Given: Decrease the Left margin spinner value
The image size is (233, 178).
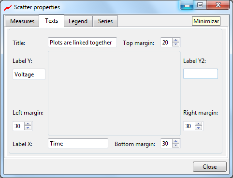Looking at the screenshot, I should point(28,128).
